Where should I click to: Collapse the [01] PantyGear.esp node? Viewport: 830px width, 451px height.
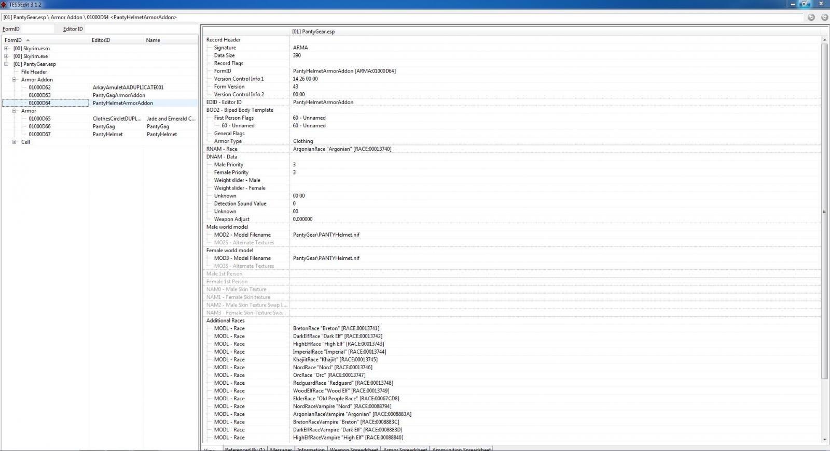click(6, 64)
